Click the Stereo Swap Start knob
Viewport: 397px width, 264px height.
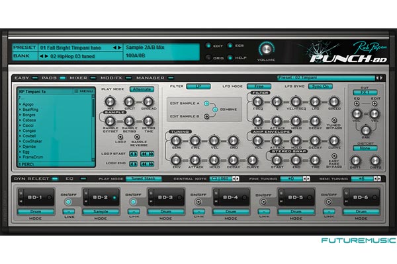coord(277,160)
